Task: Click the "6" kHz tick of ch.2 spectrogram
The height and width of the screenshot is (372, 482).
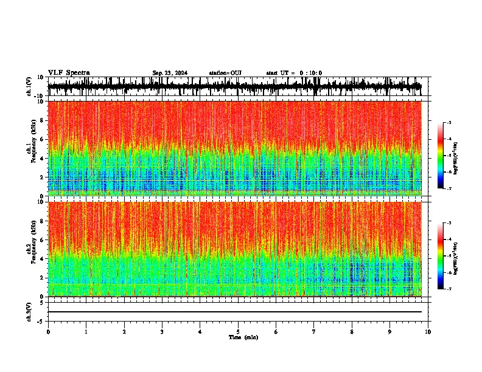Action: [x=43, y=239]
